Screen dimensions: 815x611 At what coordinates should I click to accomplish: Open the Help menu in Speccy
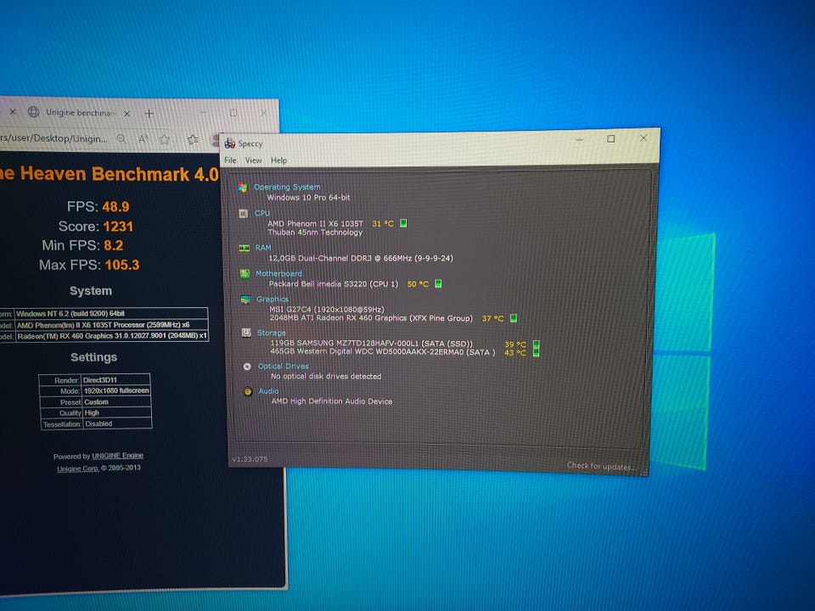[278, 160]
